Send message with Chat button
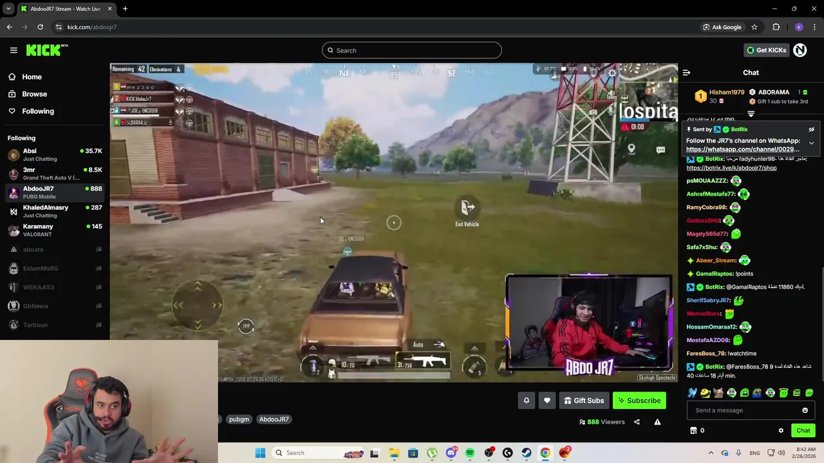This screenshot has height=463, width=824. [x=803, y=431]
